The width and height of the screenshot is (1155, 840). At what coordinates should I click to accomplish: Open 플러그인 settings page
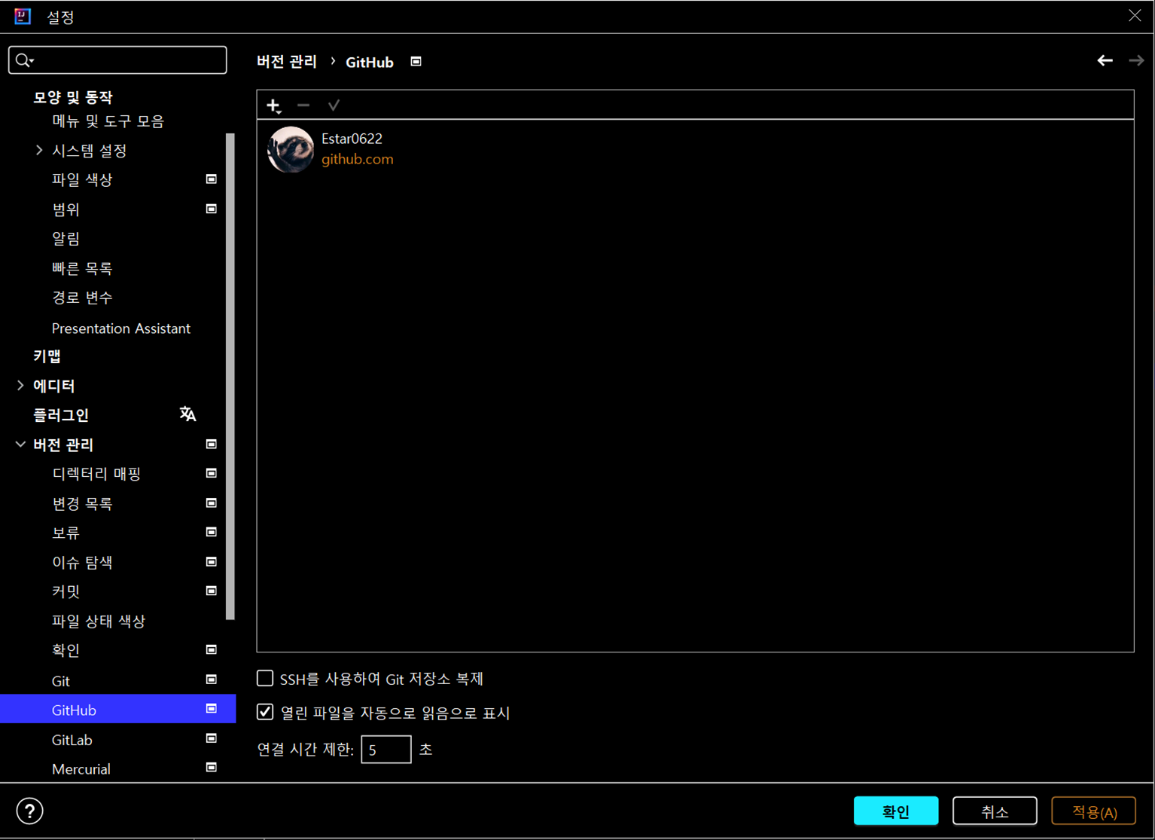[61, 415]
